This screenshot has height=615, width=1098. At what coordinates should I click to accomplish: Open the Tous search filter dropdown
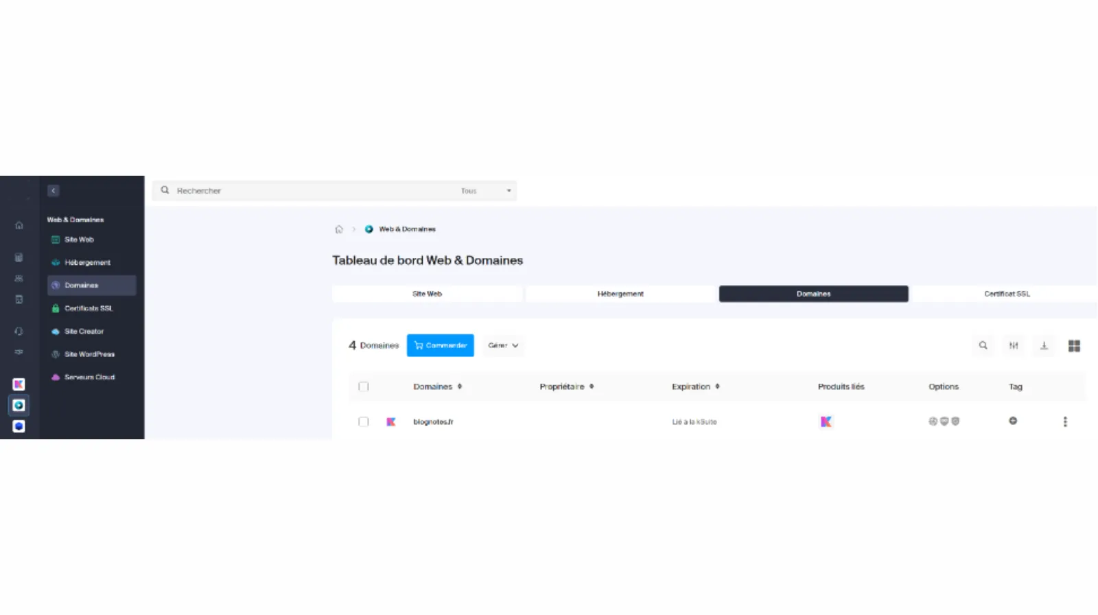(486, 191)
